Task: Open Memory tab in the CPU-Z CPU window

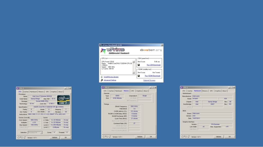Action: 41,92
